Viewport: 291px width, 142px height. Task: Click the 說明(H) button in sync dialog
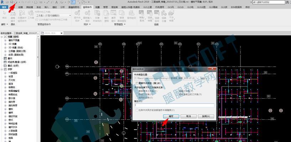coord(206,116)
